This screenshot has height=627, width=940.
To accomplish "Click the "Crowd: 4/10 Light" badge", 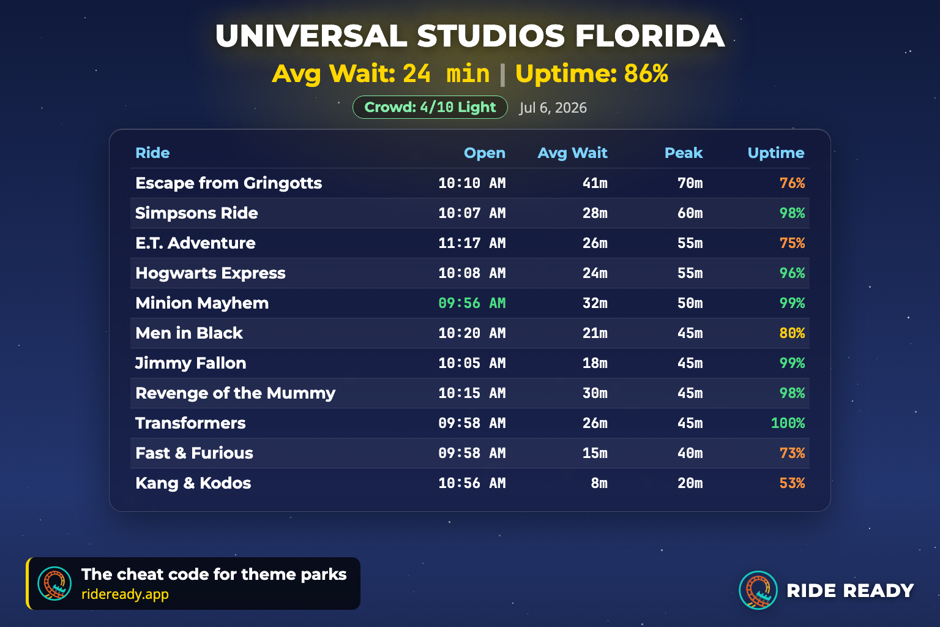I will coord(430,107).
